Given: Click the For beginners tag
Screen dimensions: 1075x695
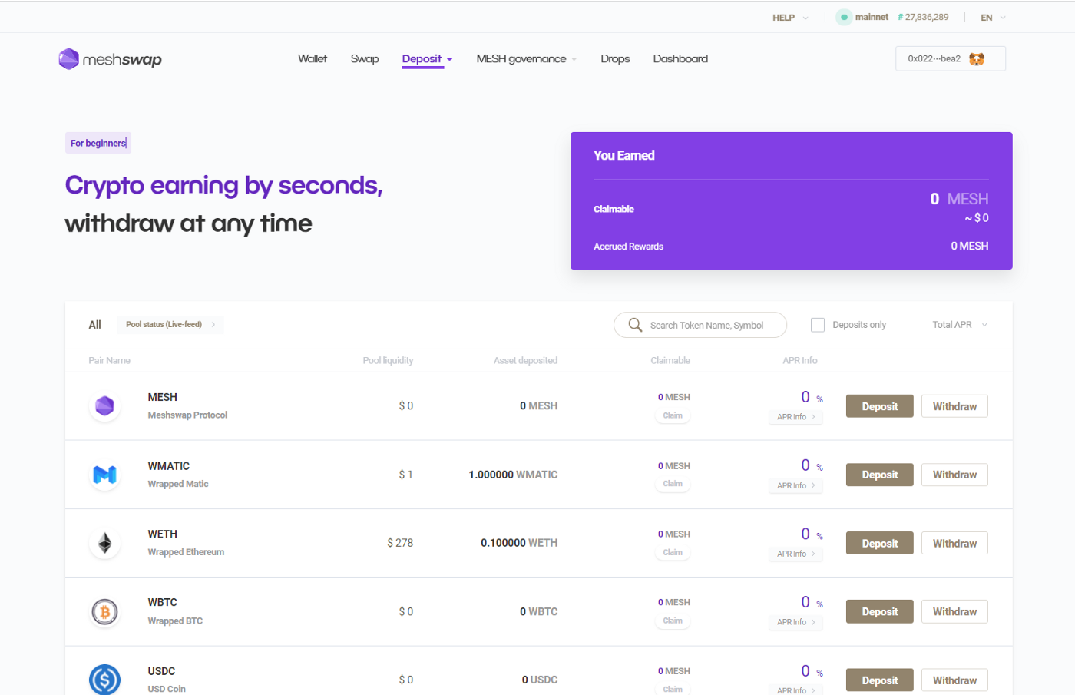Looking at the screenshot, I should click(x=98, y=143).
